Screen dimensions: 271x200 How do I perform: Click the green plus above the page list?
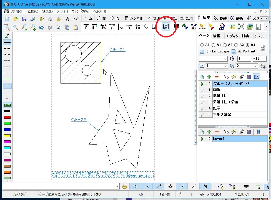coord(209,77)
